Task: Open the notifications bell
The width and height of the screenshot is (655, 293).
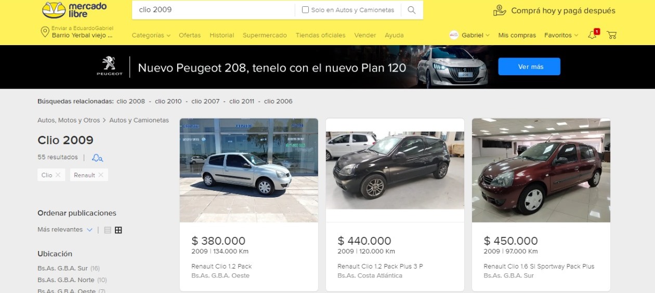Action: click(592, 35)
